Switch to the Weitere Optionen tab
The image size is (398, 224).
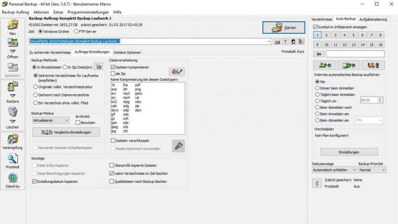127,52
